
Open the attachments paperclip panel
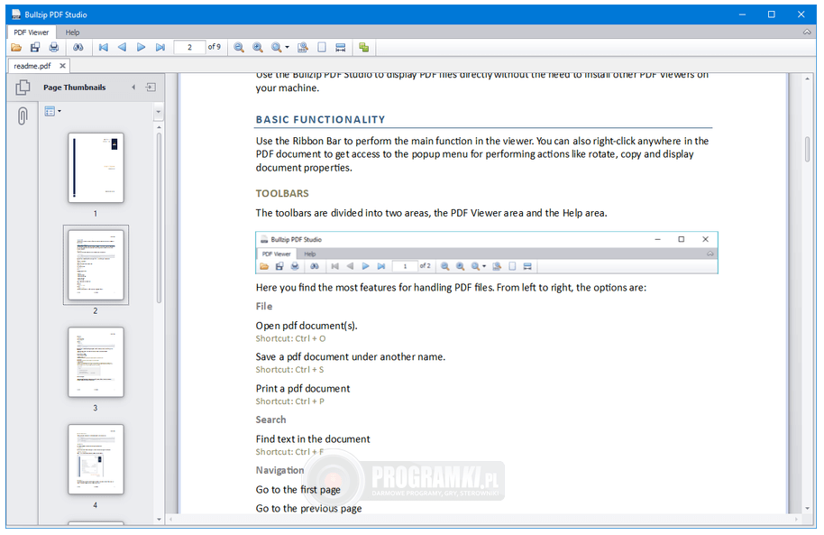[23, 115]
